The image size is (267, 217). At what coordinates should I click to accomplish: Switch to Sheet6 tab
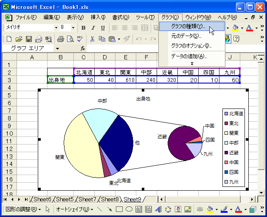click(x=42, y=199)
